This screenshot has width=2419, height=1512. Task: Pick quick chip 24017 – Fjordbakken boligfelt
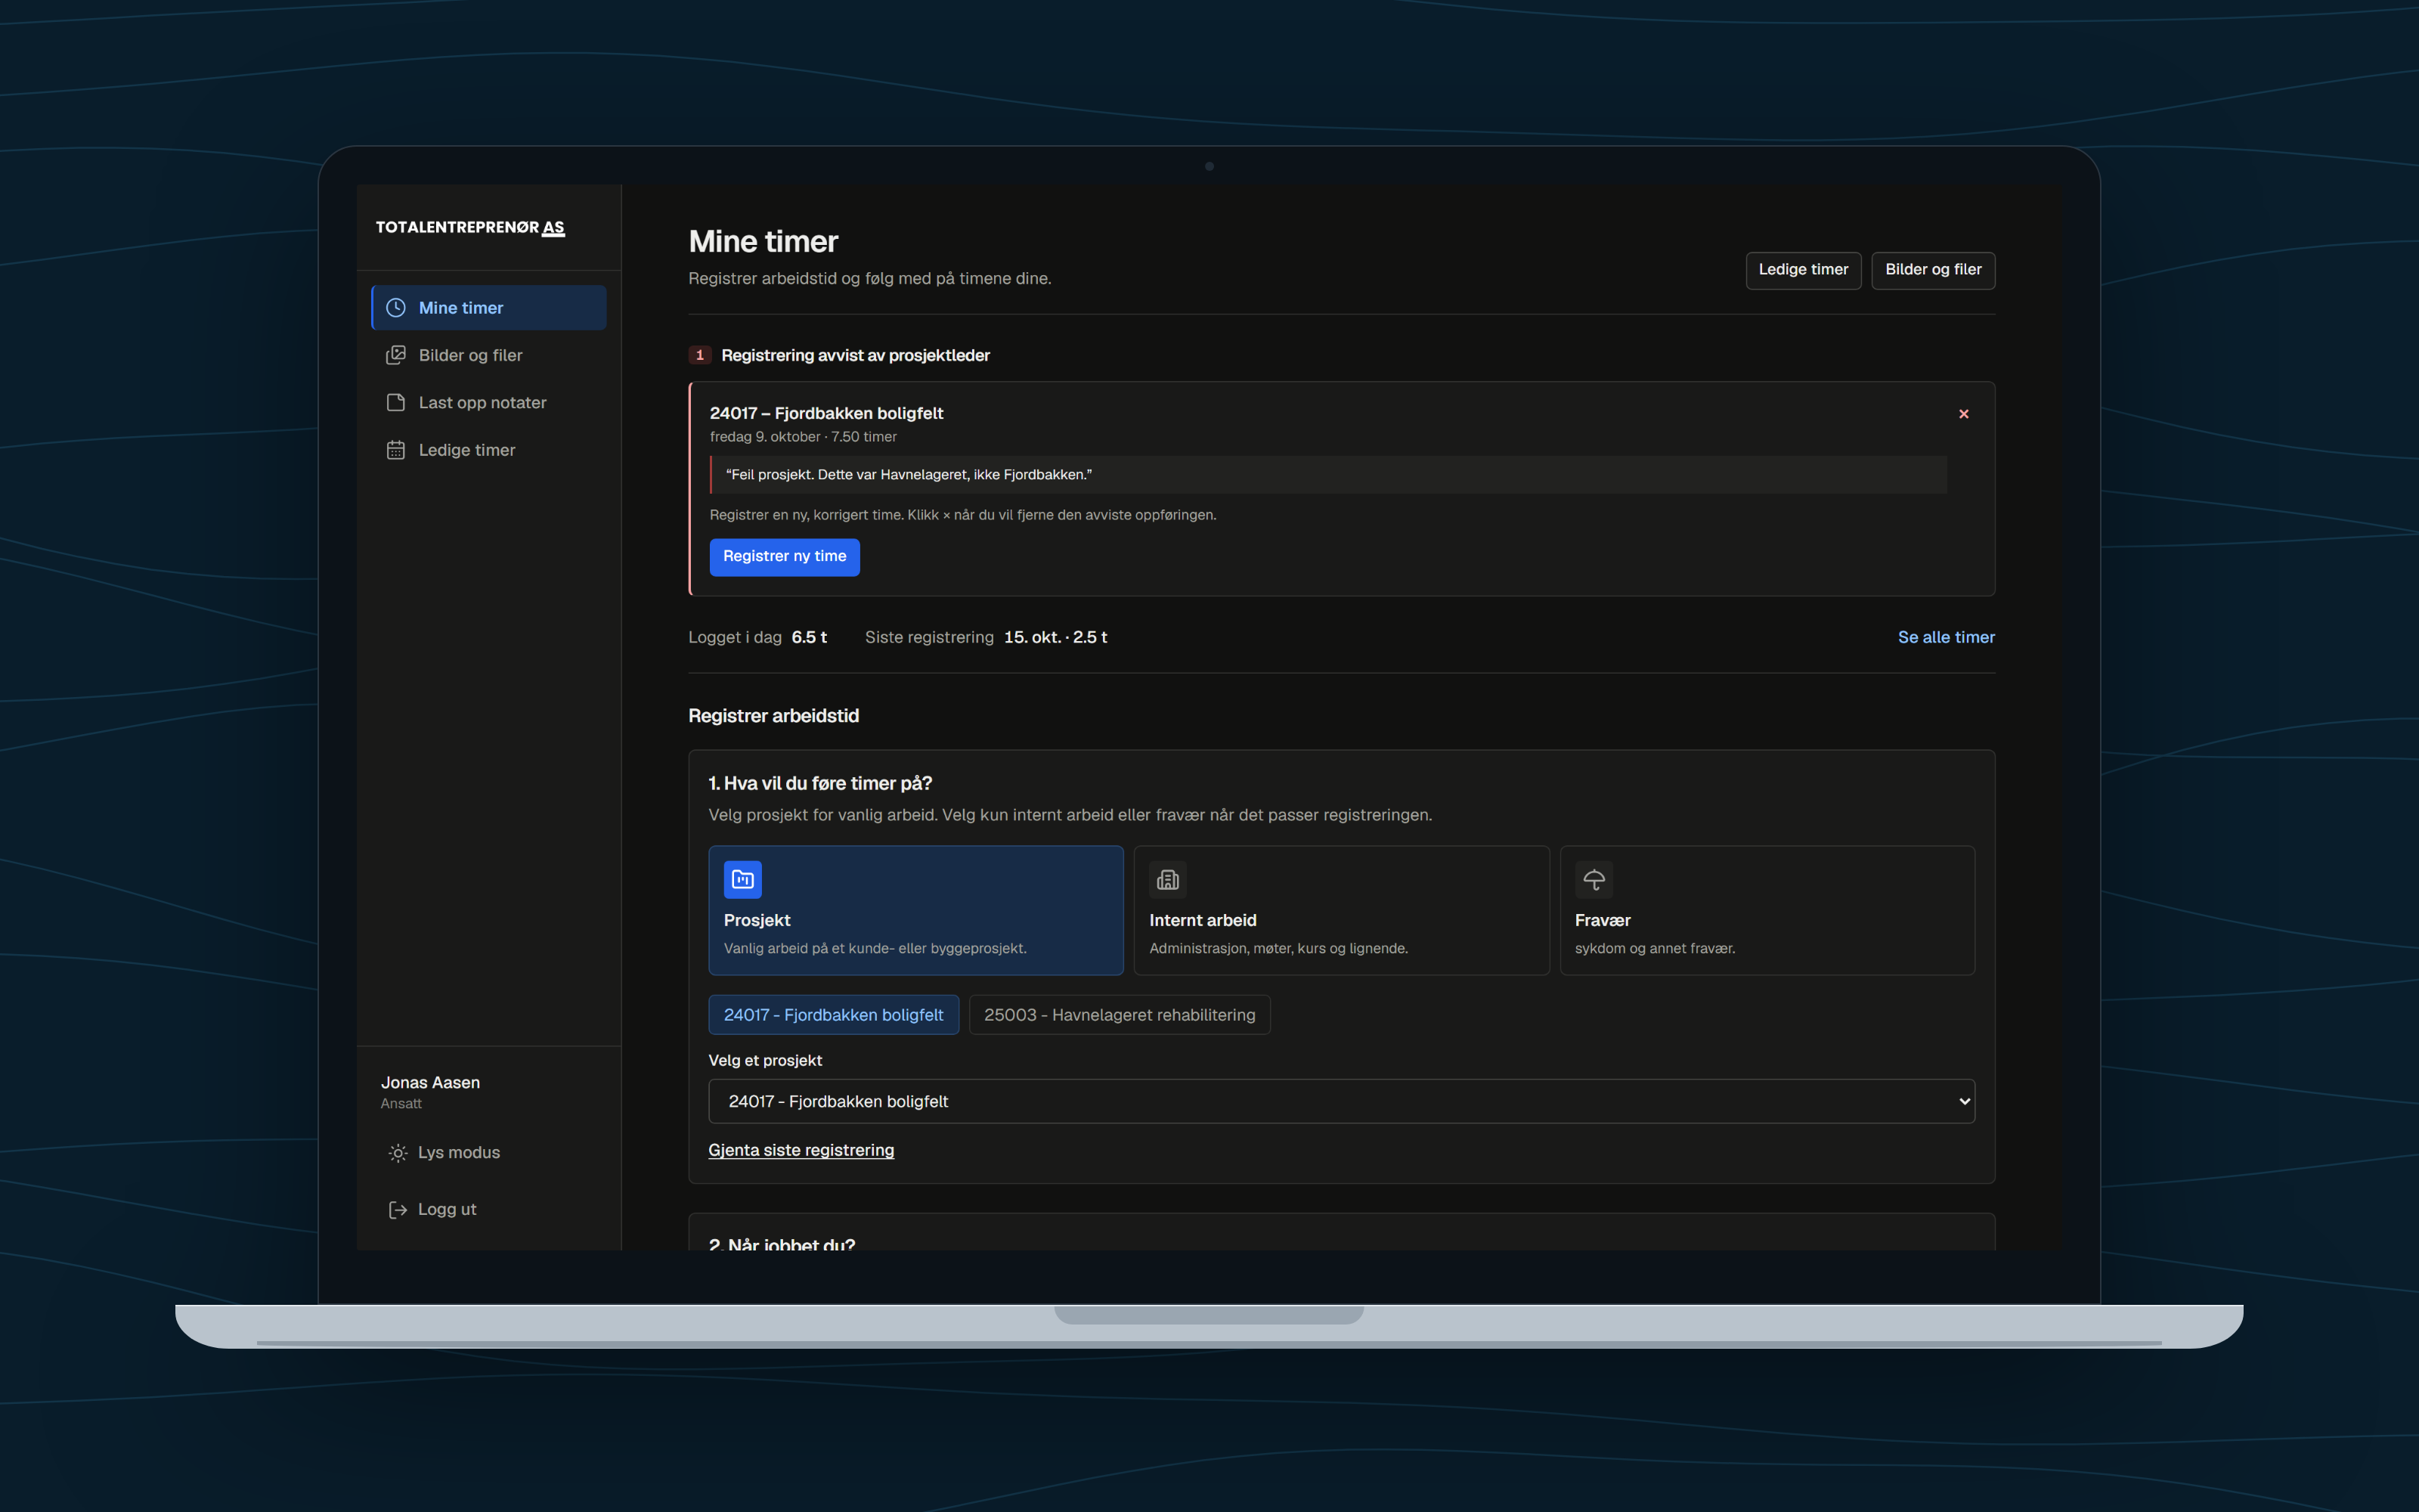tap(834, 1015)
